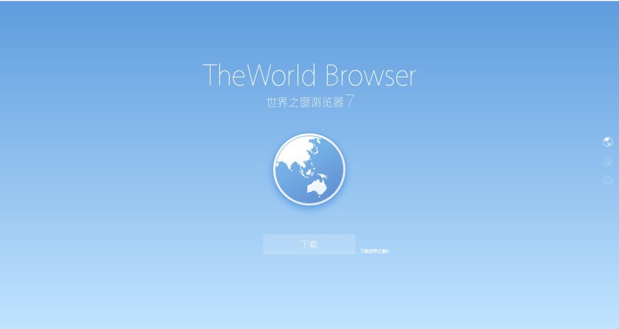The image size is (619, 329).
Task: Get the older version 6 via small link
Action: click(374, 251)
